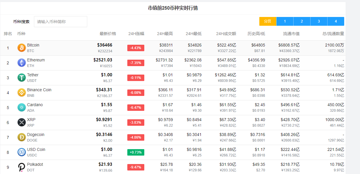Click the 总/流通数量 column header
Image resolution: width=360 pixels, height=174 pixels.
(333, 34)
